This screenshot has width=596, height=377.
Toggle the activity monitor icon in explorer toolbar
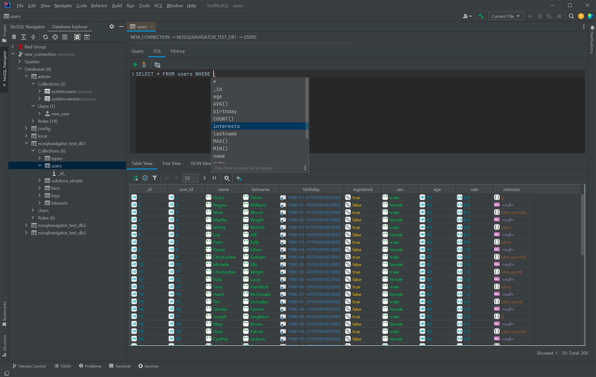point(77,37)
